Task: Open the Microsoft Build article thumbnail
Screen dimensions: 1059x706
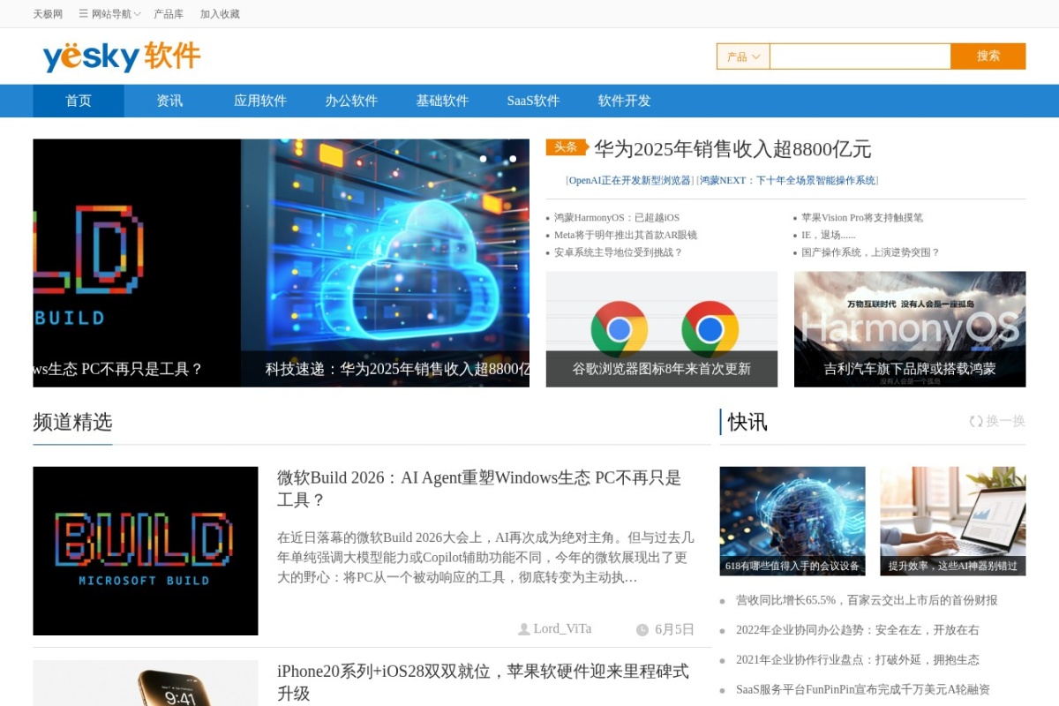Action: (x=146, y=551)
